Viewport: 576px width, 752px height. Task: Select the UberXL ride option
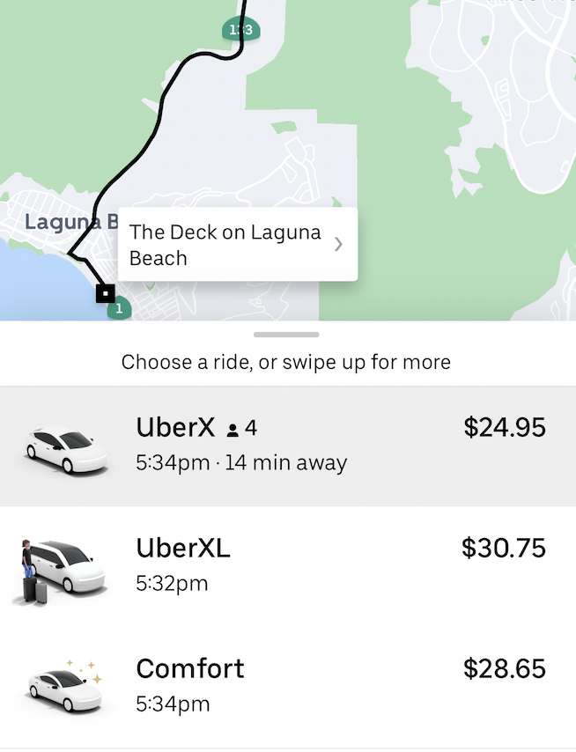tap(288, 566)
